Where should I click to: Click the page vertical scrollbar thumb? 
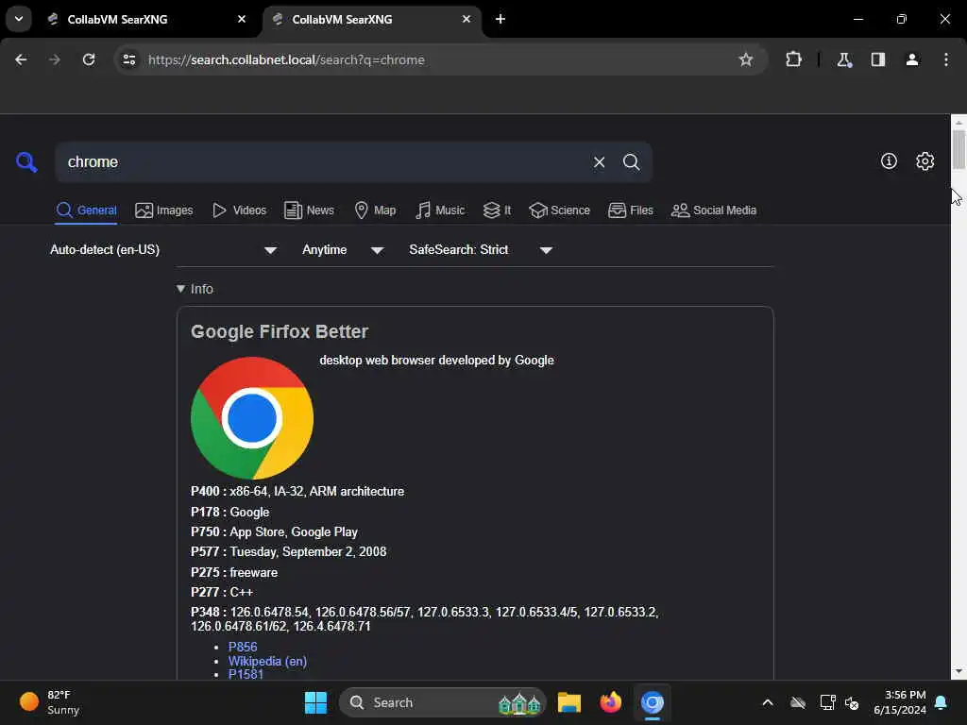click(959, 149)
